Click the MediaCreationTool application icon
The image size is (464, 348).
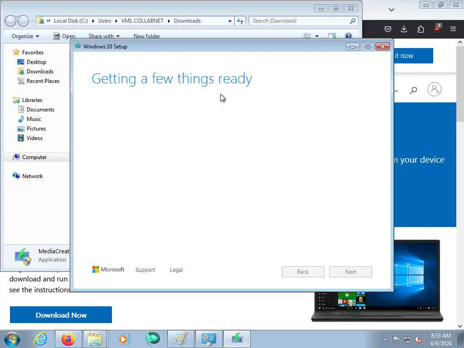(23, 256)
